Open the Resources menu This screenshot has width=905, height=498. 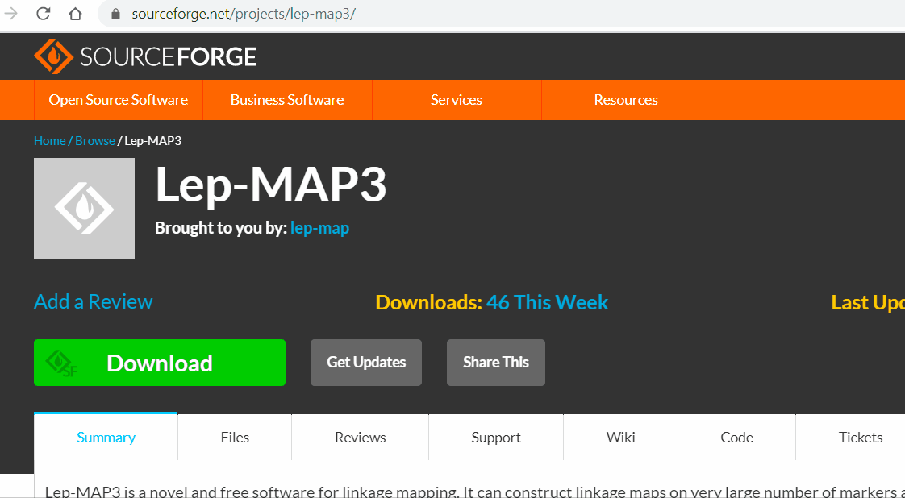click(626, 100)
